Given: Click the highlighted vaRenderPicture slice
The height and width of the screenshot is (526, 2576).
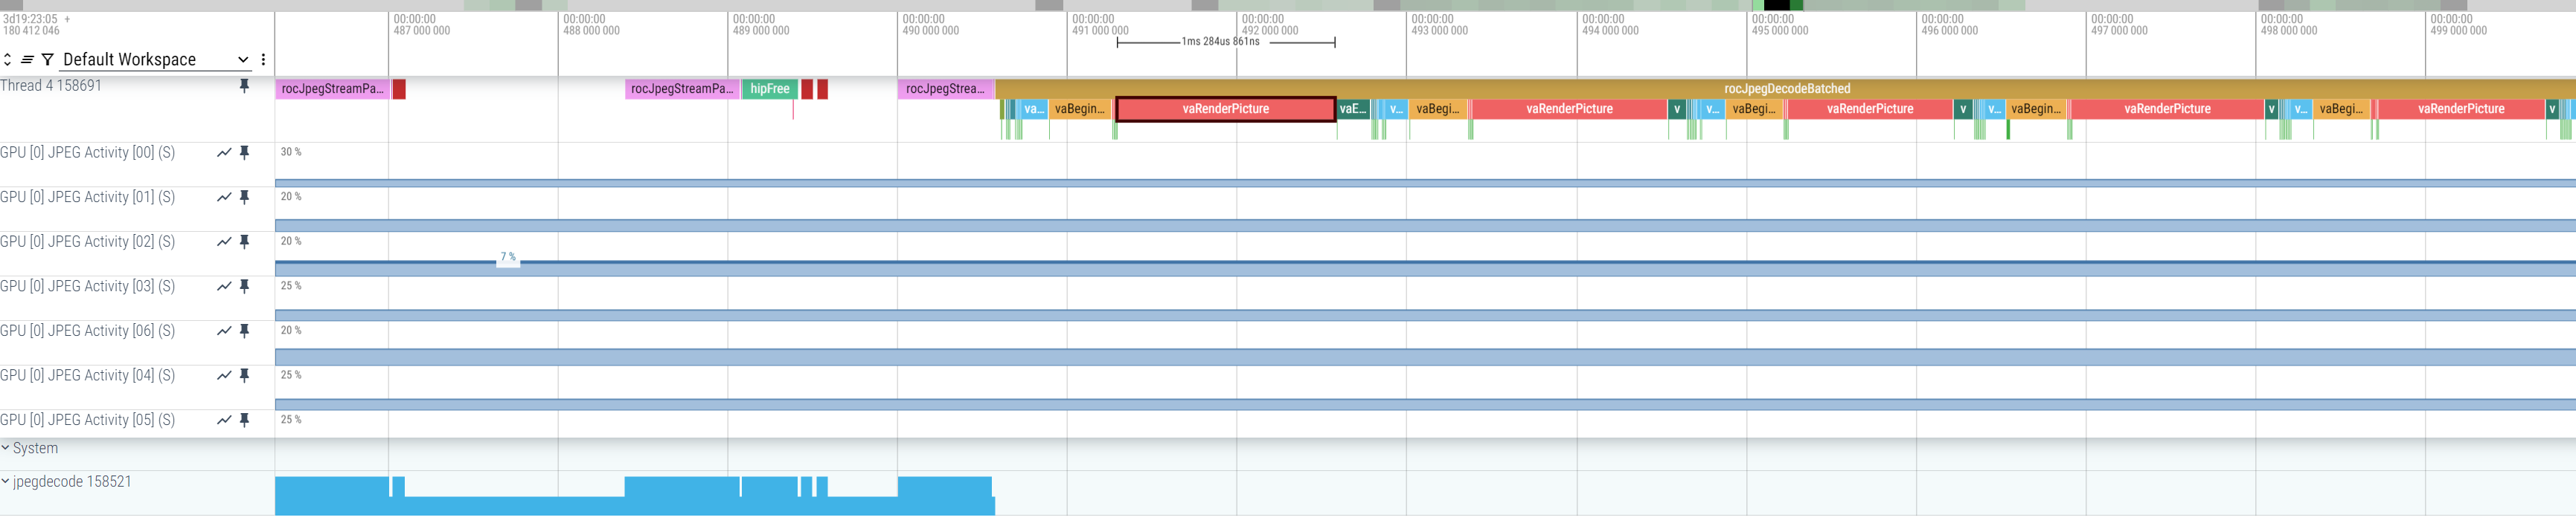Looking at the screenshot, I should (1225, 108).
